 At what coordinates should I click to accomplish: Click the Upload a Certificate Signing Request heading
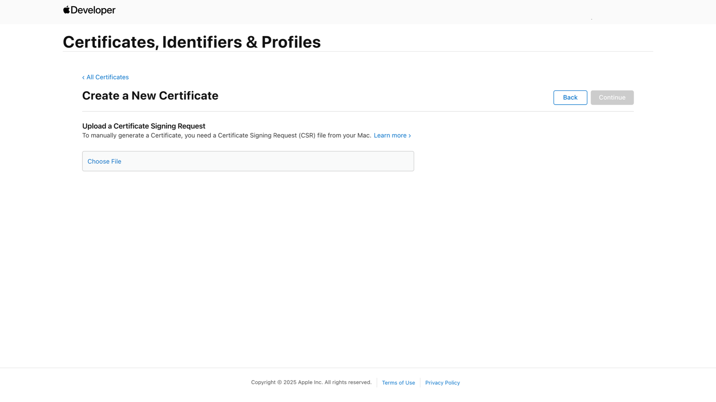coord(144,126)
